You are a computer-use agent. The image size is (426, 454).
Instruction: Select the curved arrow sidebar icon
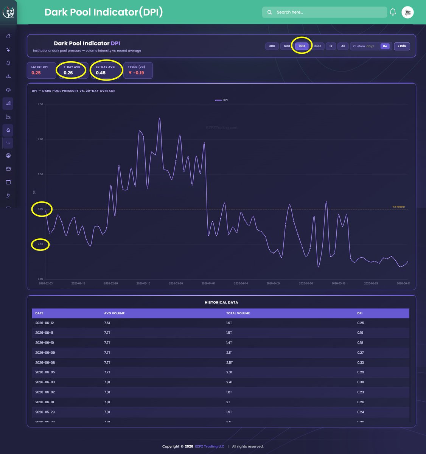pyautogui.click(x=8, y=143)
